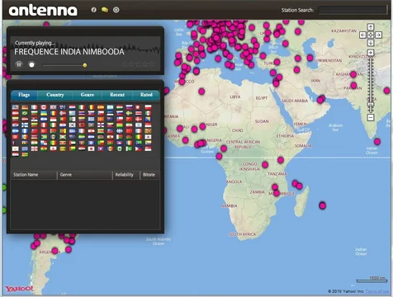Switch to the Flags tab
The height and width of the screenshot is (297, 393).
[x=24, y=95]
